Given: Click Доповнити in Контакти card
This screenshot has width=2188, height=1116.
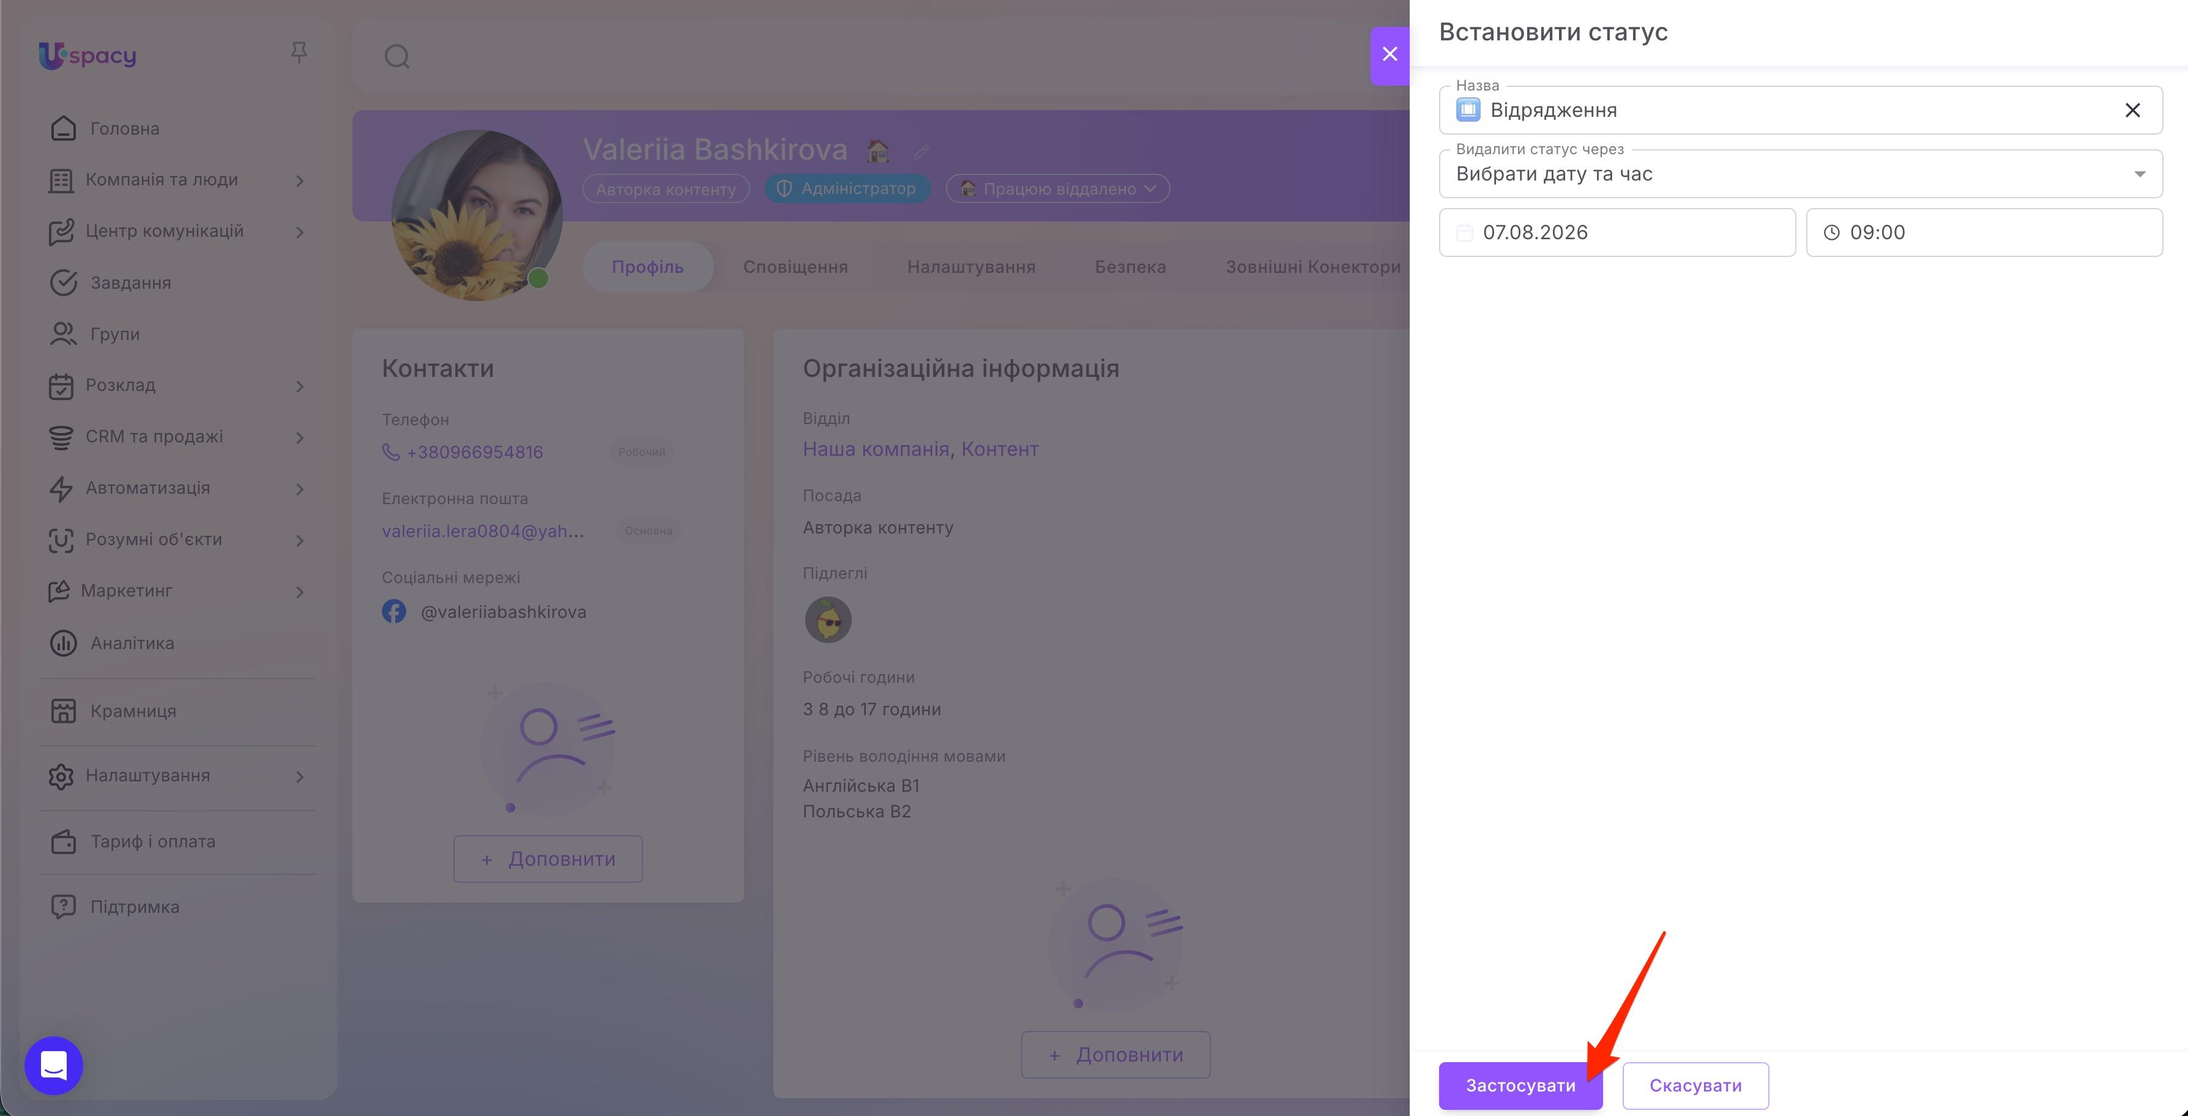Looking at the screenshot, I should click(548, 858).
